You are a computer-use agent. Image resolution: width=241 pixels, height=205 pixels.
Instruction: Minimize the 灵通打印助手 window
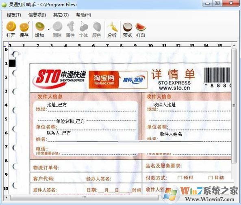point(207,3)
